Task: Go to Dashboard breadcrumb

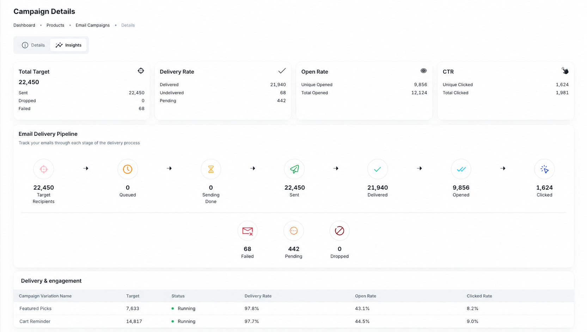Action: click(x=24, y=25)
